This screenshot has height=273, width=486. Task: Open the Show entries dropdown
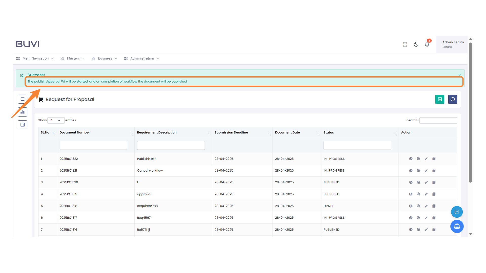pyautogui.click(x=56, y=120)
